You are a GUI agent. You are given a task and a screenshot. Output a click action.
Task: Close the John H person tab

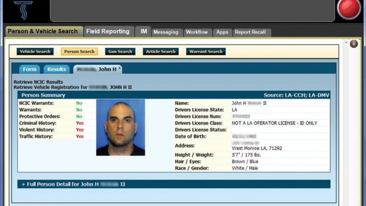pyautogui.click(x=120, y=68)
